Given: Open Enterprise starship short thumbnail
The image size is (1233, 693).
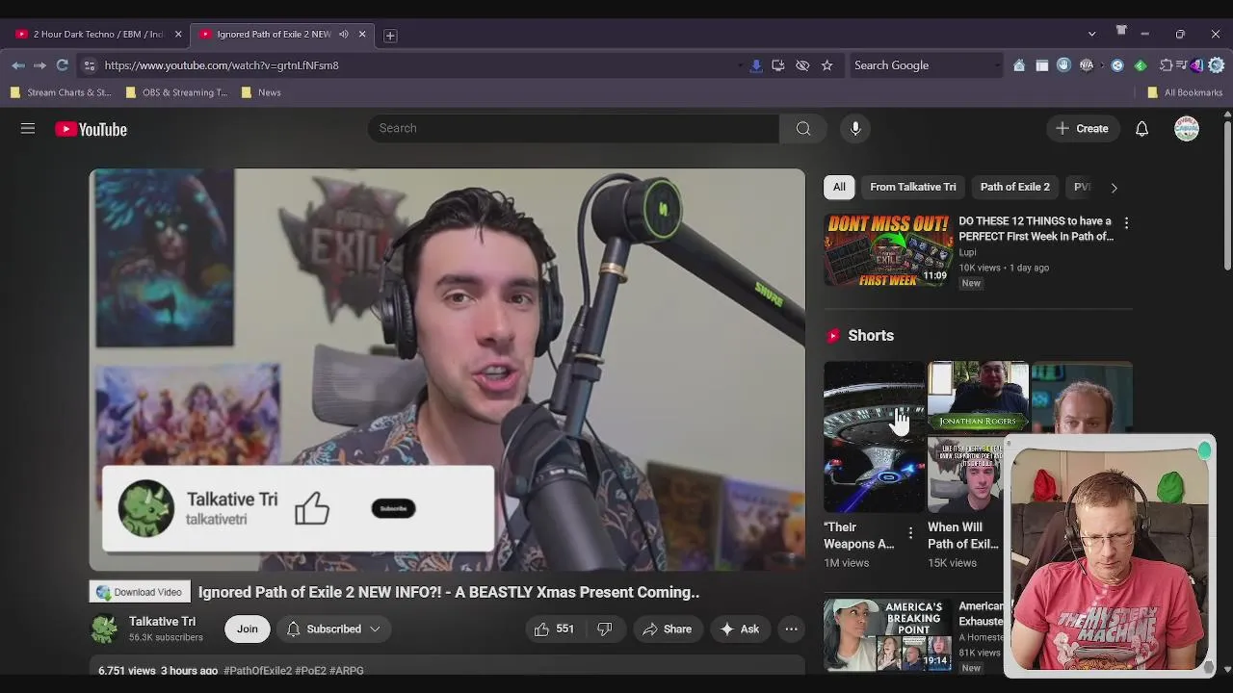Looking at the screenshot, I should click(874, 437).
